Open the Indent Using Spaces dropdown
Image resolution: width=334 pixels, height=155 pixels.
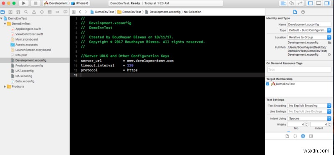tap(309, 119)
